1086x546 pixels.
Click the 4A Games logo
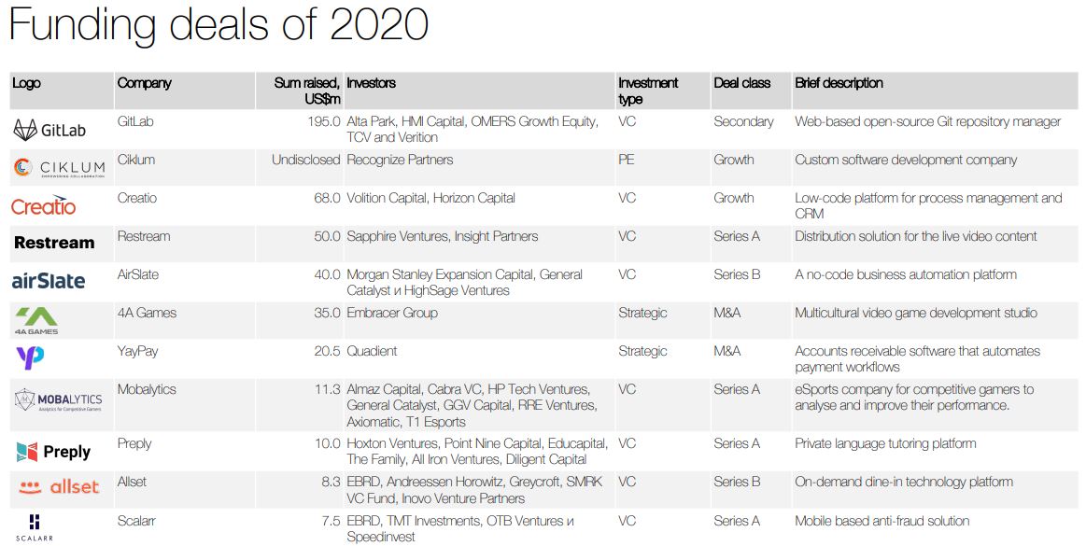click(x=36, y=321)
